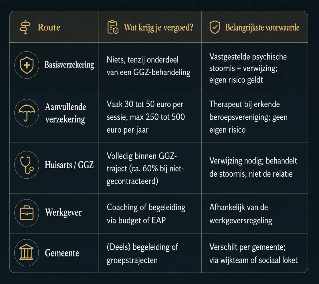Click the signpost icon beside Route
Viewport: 319px width, 284px height.
point(25,27)
